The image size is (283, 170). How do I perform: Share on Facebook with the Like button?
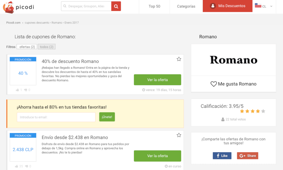(222, 156)
